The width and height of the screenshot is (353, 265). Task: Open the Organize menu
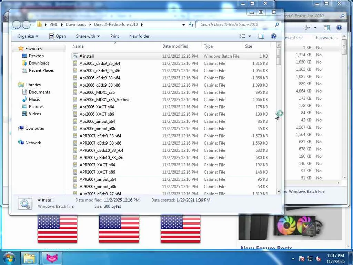28,36
